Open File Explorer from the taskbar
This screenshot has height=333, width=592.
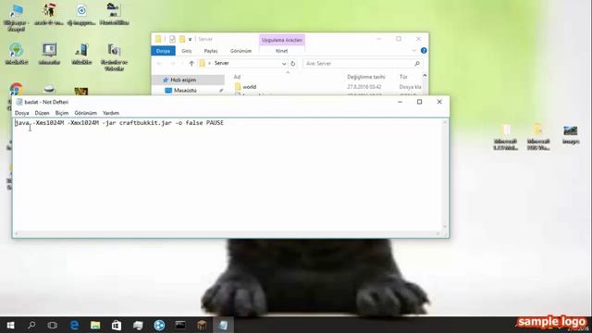(95, 325)
